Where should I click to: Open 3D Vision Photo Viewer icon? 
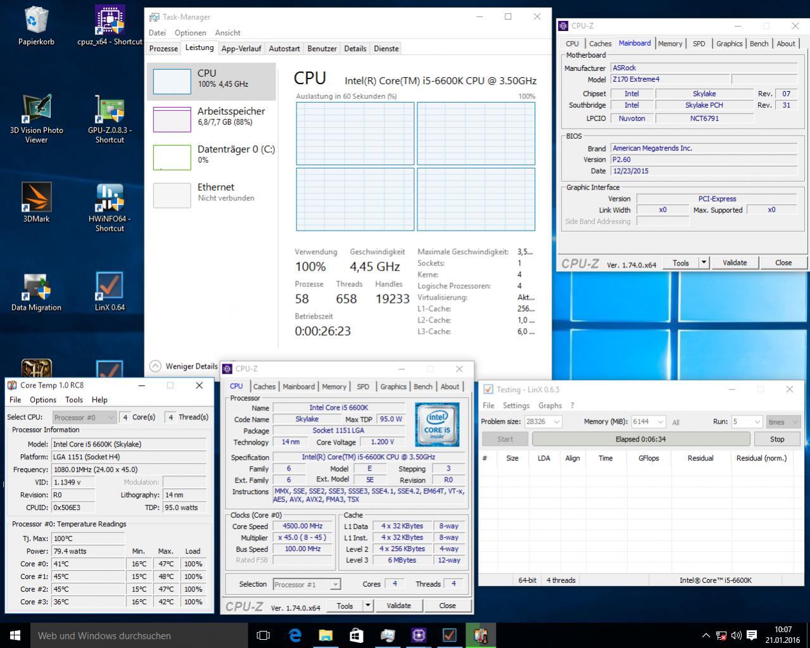[x=36, y=118]
